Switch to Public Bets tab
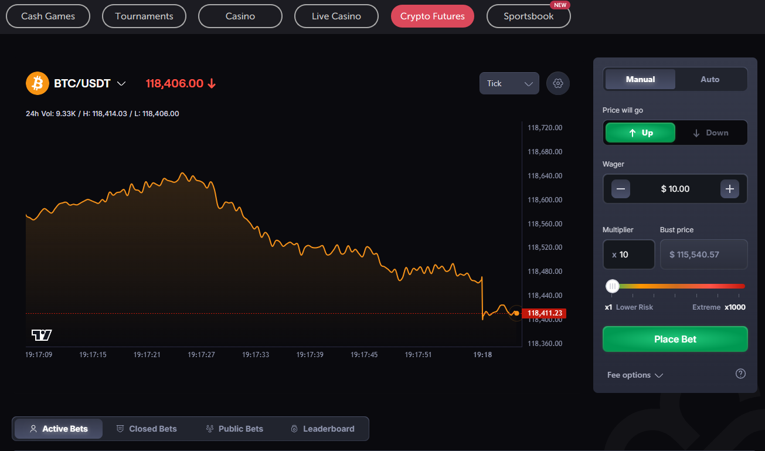This screenshot has width=765, height=451. pyautogui.click(x=234, y=429)
